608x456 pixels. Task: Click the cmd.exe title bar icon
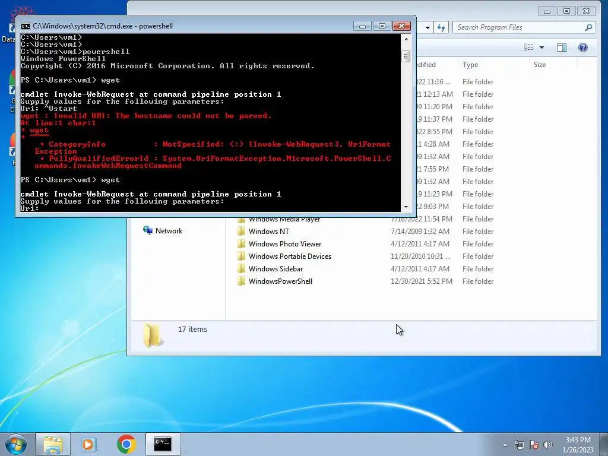pyautogui.click(x=25, y=26)
